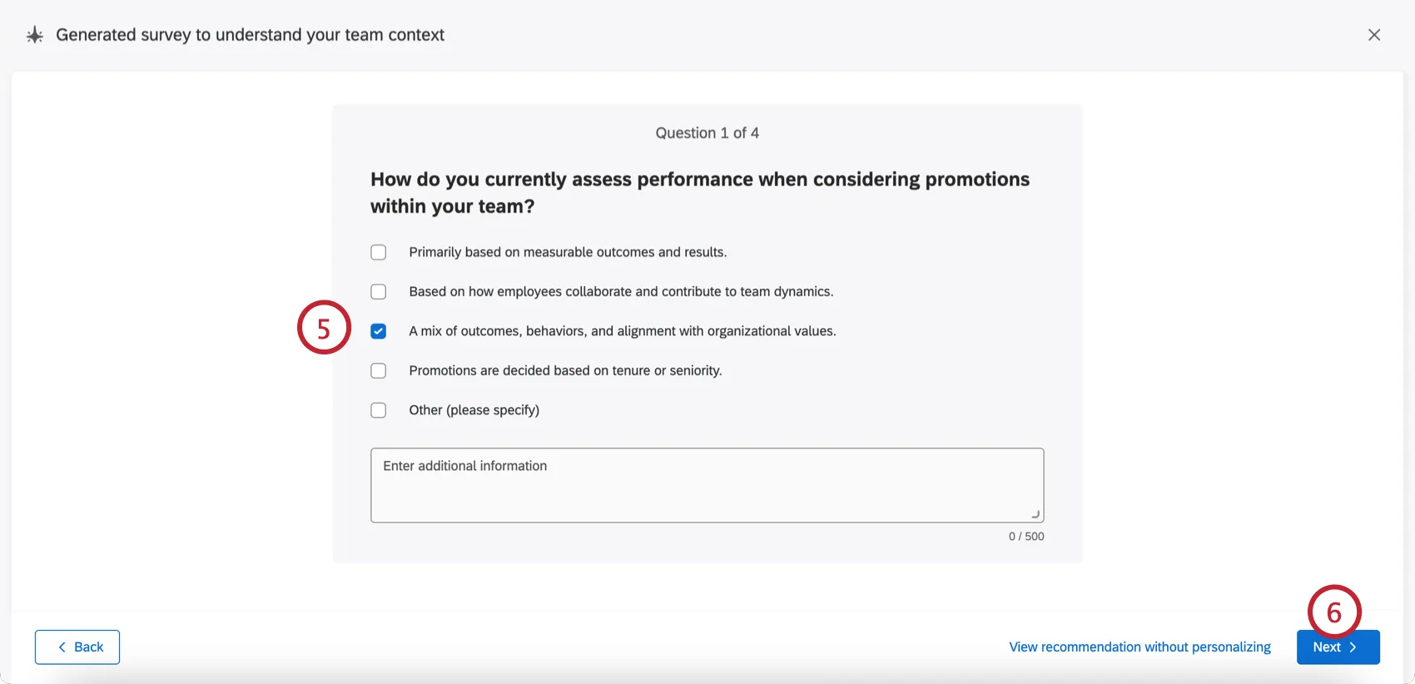Check 'Based on how employees collaborate' option
1415x684 pixels.
378,291
